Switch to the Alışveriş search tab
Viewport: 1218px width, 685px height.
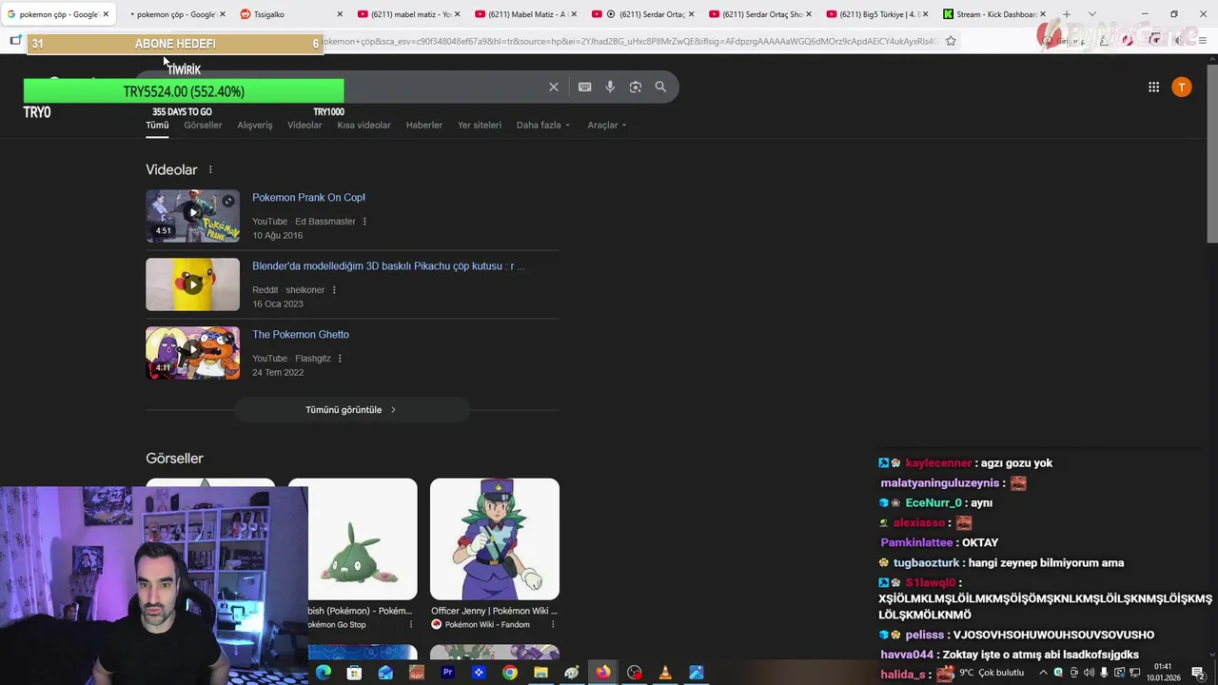tap(254, 125)
